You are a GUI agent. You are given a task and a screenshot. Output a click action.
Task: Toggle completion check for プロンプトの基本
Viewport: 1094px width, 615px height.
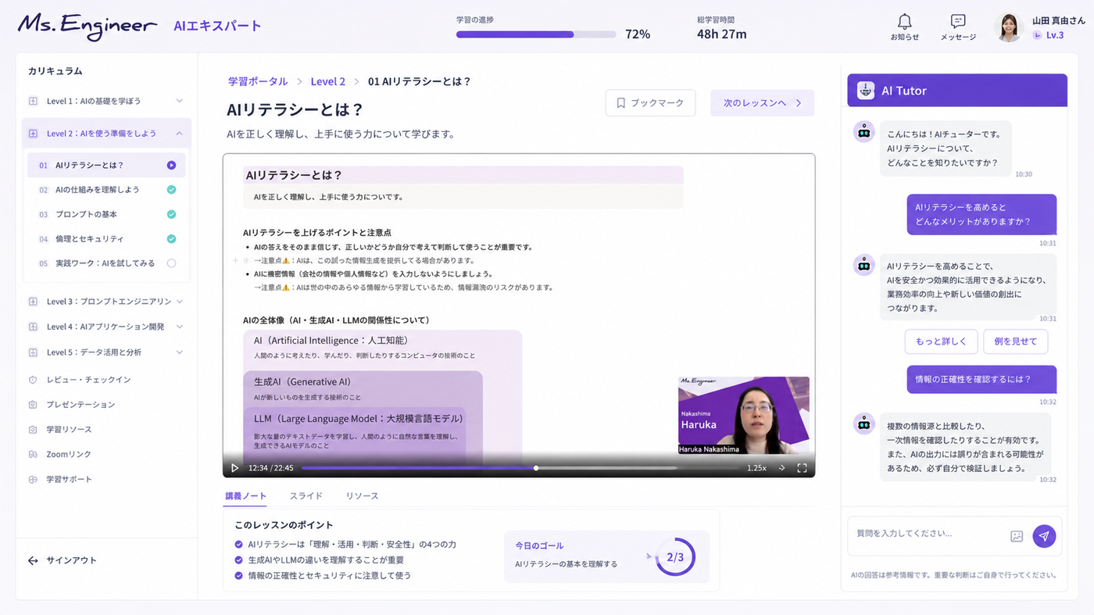point(171,214)
